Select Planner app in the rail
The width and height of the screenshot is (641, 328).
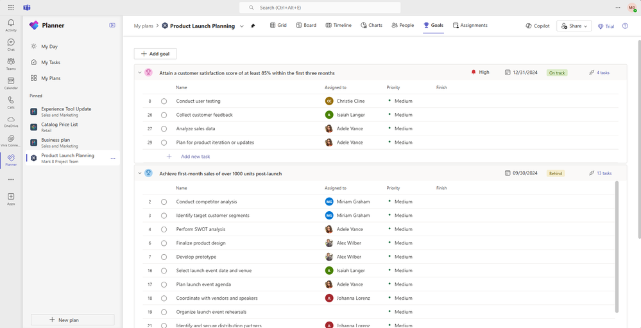[x=11, y=160]
